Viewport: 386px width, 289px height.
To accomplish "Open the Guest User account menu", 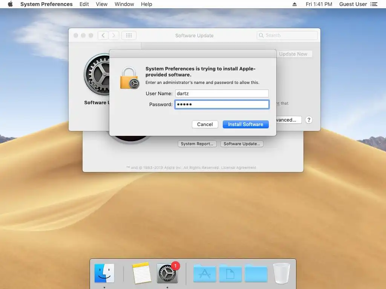I will click(353, 4).
